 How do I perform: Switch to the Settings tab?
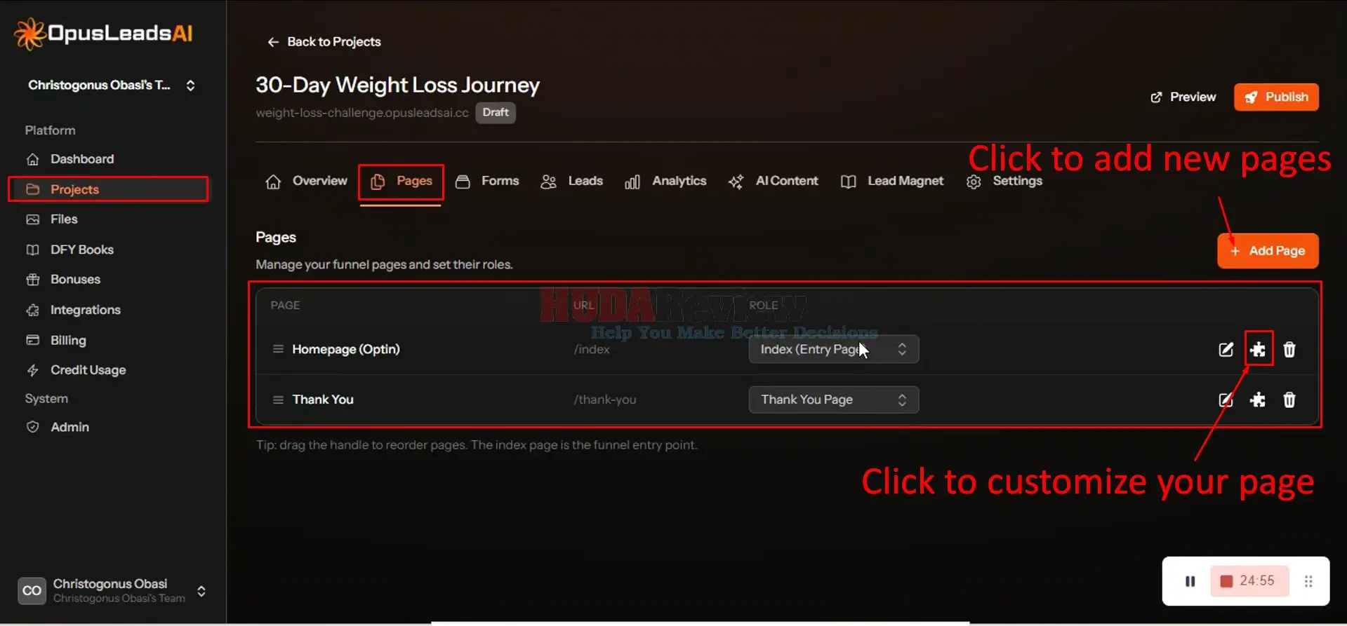pyautogui.click(x=1004, y=182)
